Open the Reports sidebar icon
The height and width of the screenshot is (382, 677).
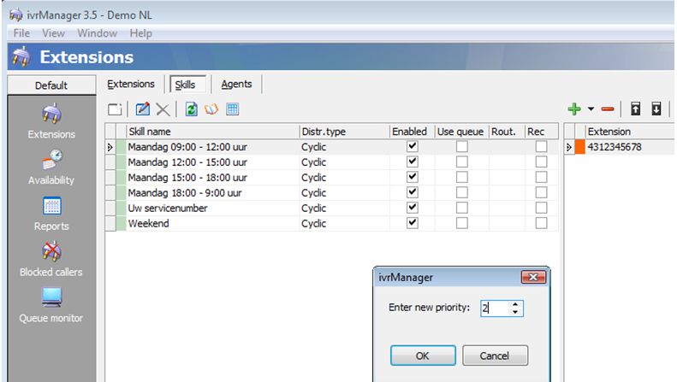[52, 206]
